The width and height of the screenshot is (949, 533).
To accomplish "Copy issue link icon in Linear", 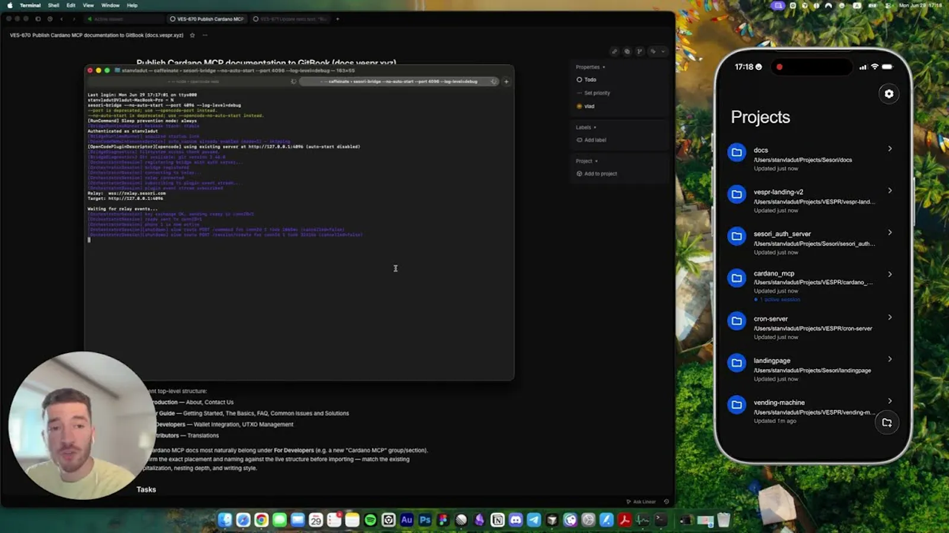I will (x=614, y=52).
